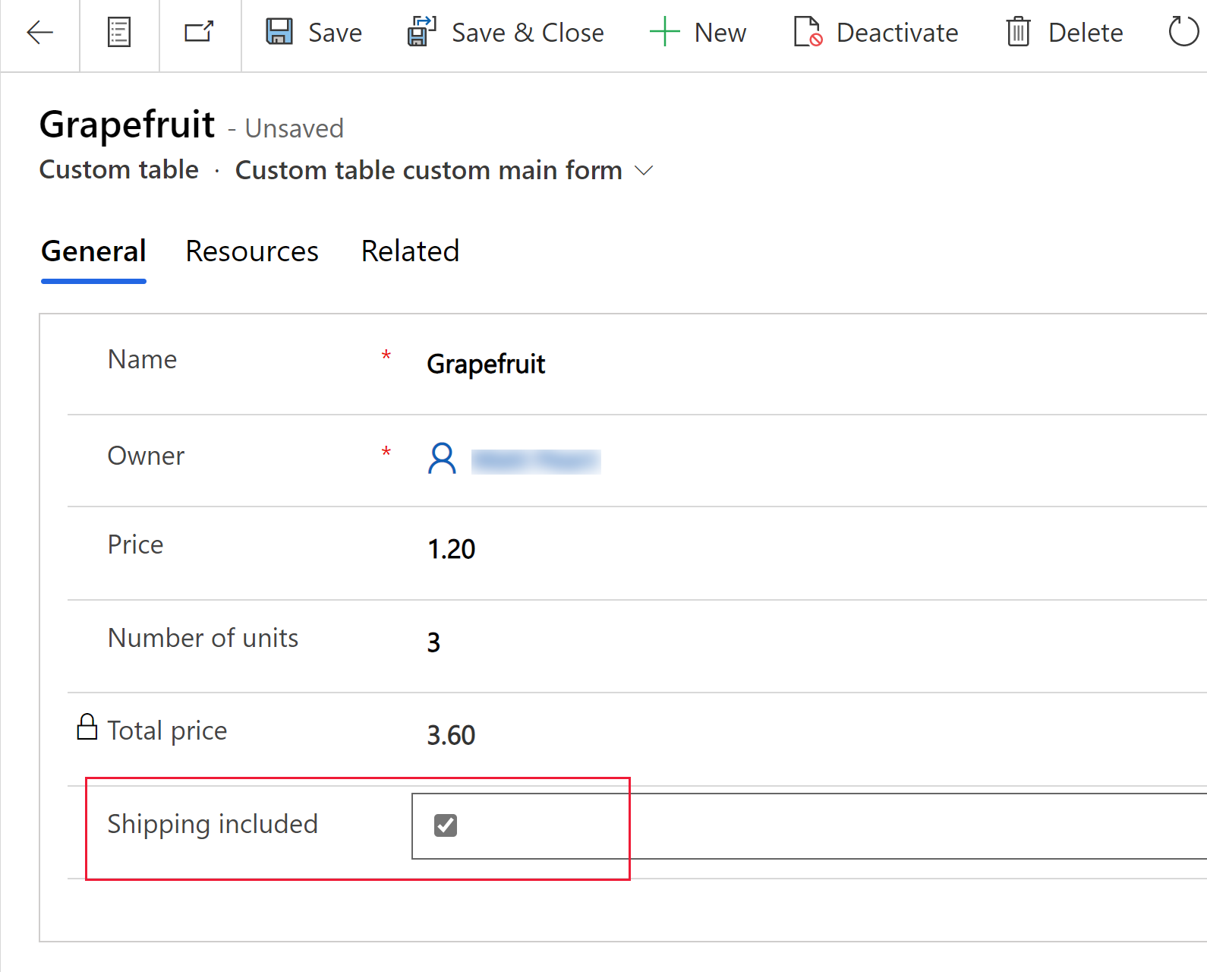The image size is (1207, 972).
Task: Click the Total price value 3.60
Action: pos(451,735)
